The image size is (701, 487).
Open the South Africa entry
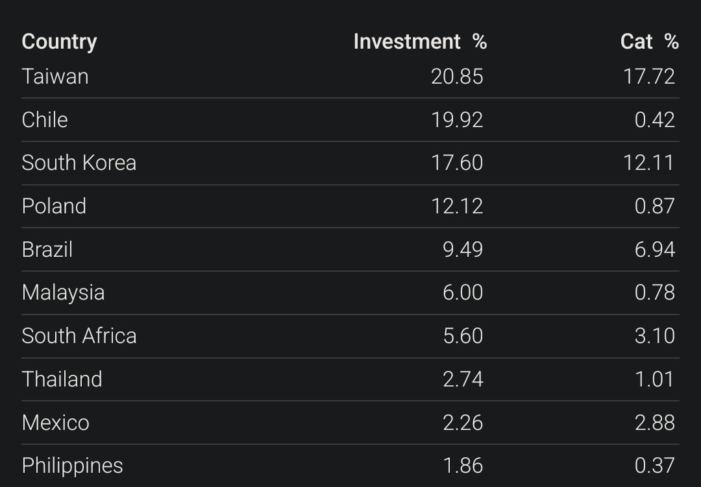(79, 336)
